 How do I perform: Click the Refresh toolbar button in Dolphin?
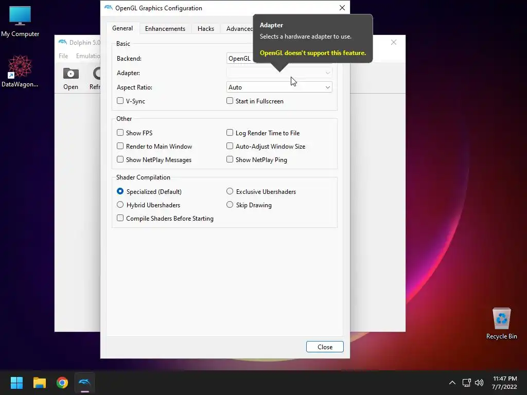tap(95, 79)
